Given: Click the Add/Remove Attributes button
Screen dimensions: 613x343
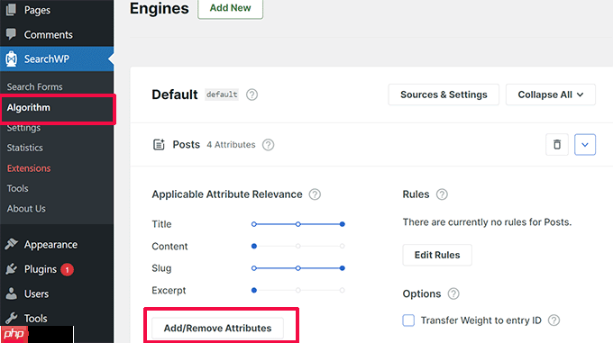Looking at the screenshot, I should [217, 329].
